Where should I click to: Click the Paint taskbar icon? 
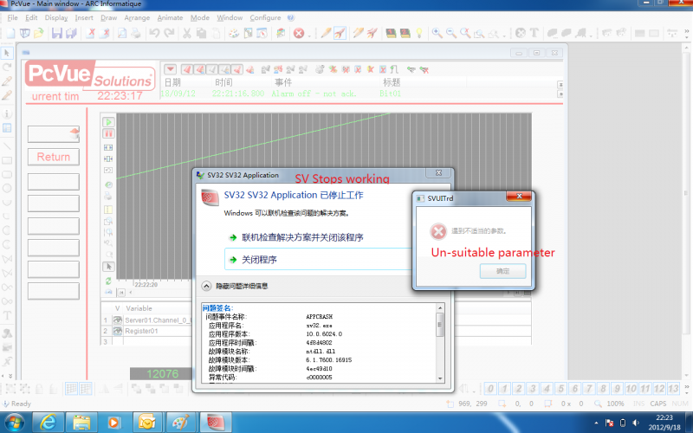(x=180, y=423)
